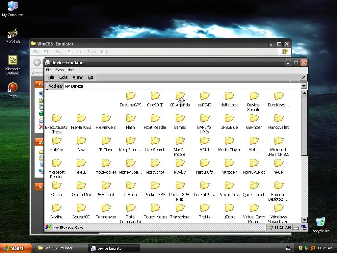This screenshot has height=253, width=337.
Task: Open Device Emulator File menu
Action: pos(49,70)
